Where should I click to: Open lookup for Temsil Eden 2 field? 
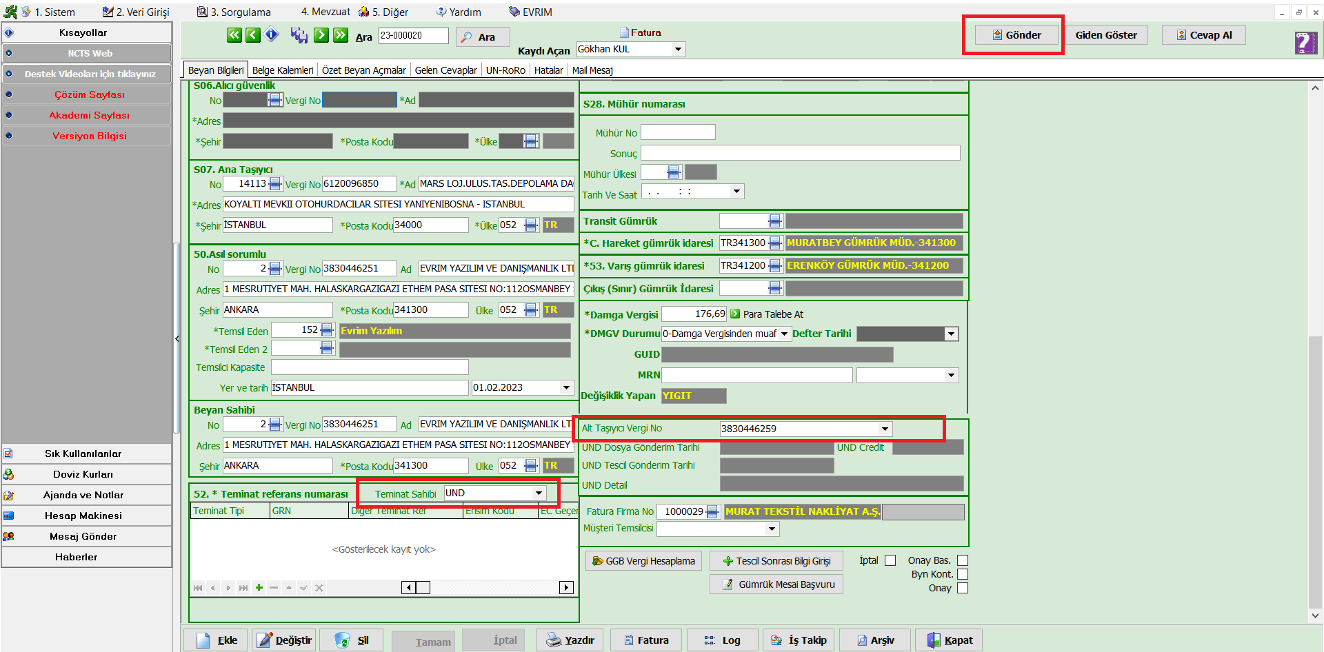coord(327,349)
